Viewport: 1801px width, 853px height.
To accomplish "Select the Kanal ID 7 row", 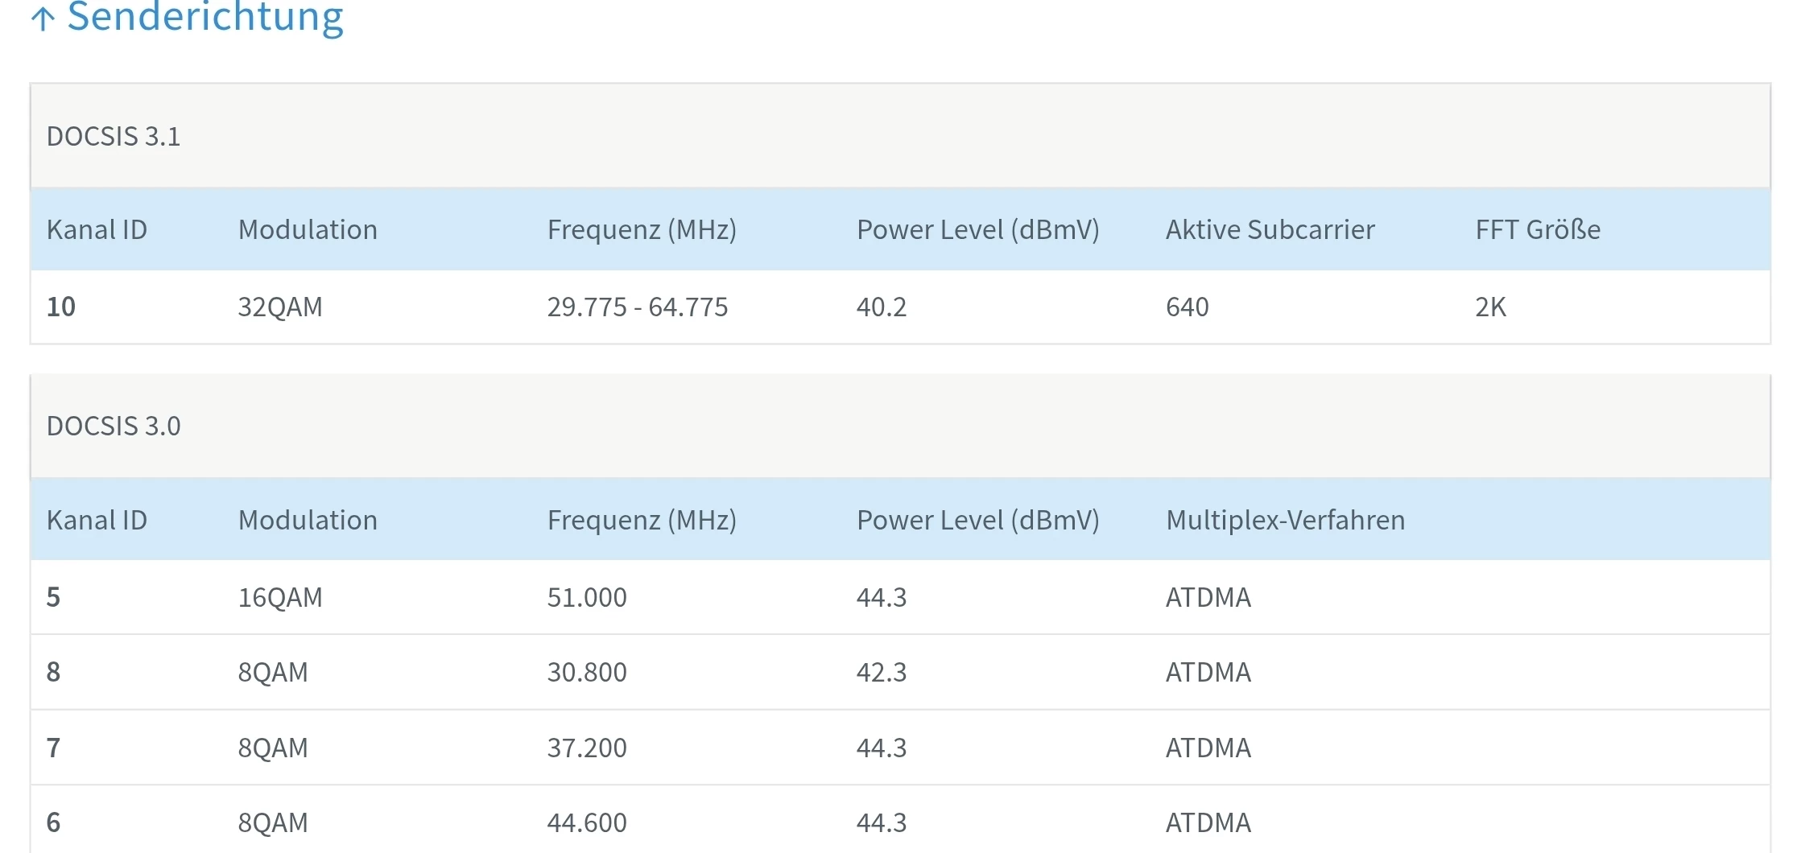I will click(x=53, y=748).
